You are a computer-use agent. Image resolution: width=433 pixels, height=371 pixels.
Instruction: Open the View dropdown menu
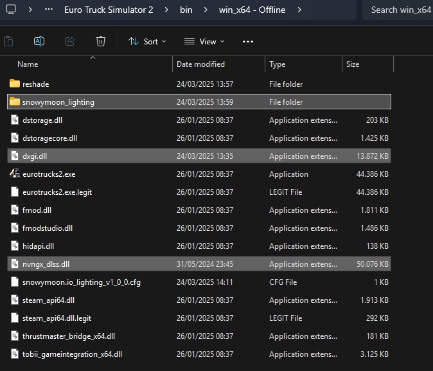(x=204, y=41)
